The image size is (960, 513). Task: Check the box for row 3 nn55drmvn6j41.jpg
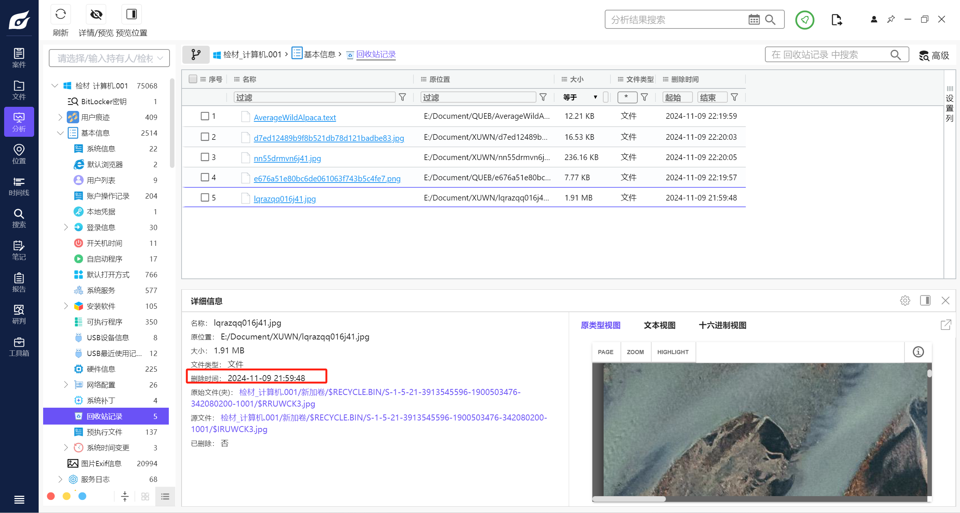pos(205,157)
